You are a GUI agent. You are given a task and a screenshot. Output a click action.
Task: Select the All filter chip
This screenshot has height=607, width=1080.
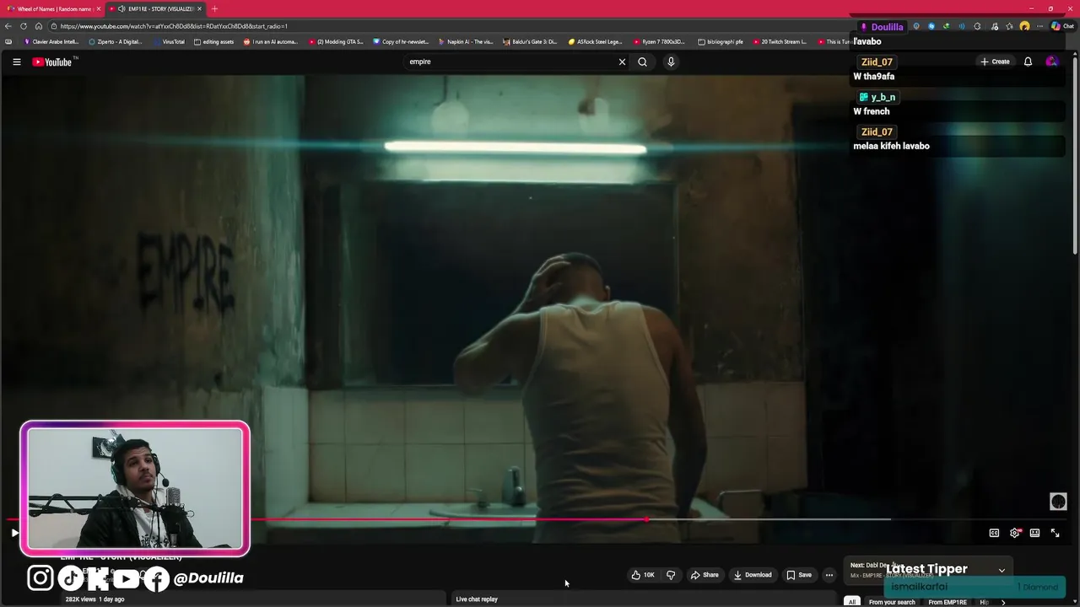[852, 602]
